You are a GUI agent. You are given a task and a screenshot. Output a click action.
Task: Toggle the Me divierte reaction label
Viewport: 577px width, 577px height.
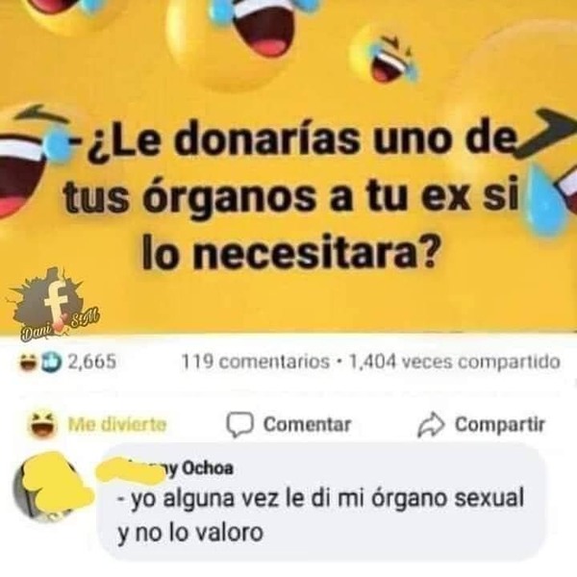(x=117, y=424)
